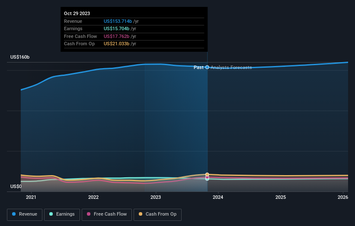355x226 pixels.
Task: Click the 2024 x-axis label
Action: [218, 197]
